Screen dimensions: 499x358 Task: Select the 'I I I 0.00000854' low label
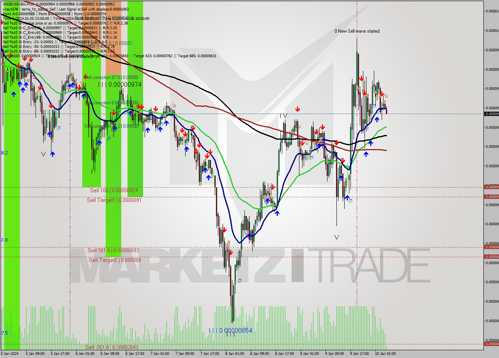230,330
